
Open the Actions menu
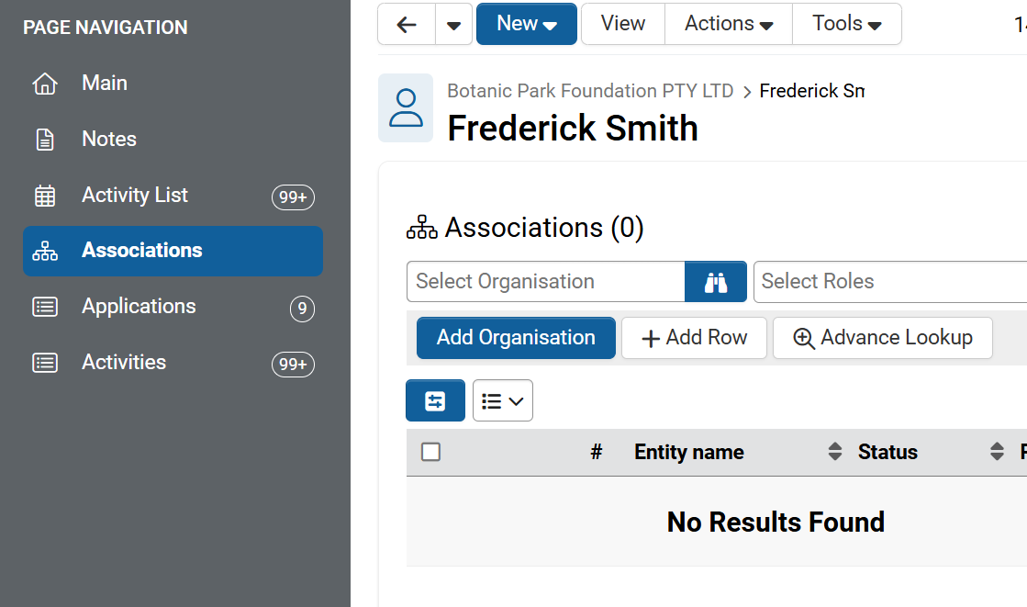click(x=729, y=24)
